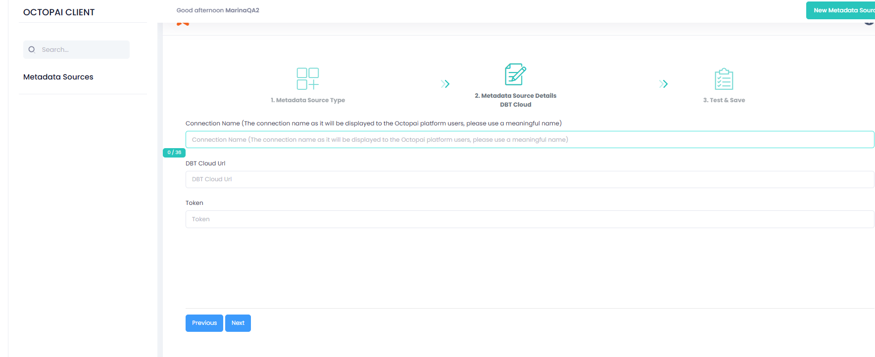Click the 'Token' field label
The image size is (875, 357).
pyautogui.click(x=194, y=203)
